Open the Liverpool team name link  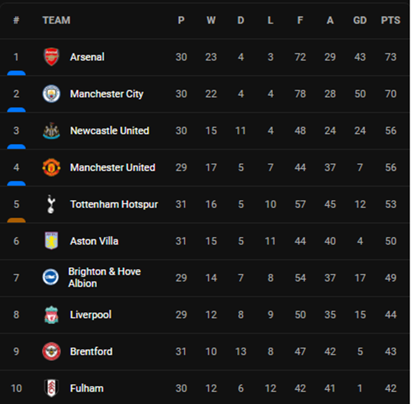click(x=91, y=315)
